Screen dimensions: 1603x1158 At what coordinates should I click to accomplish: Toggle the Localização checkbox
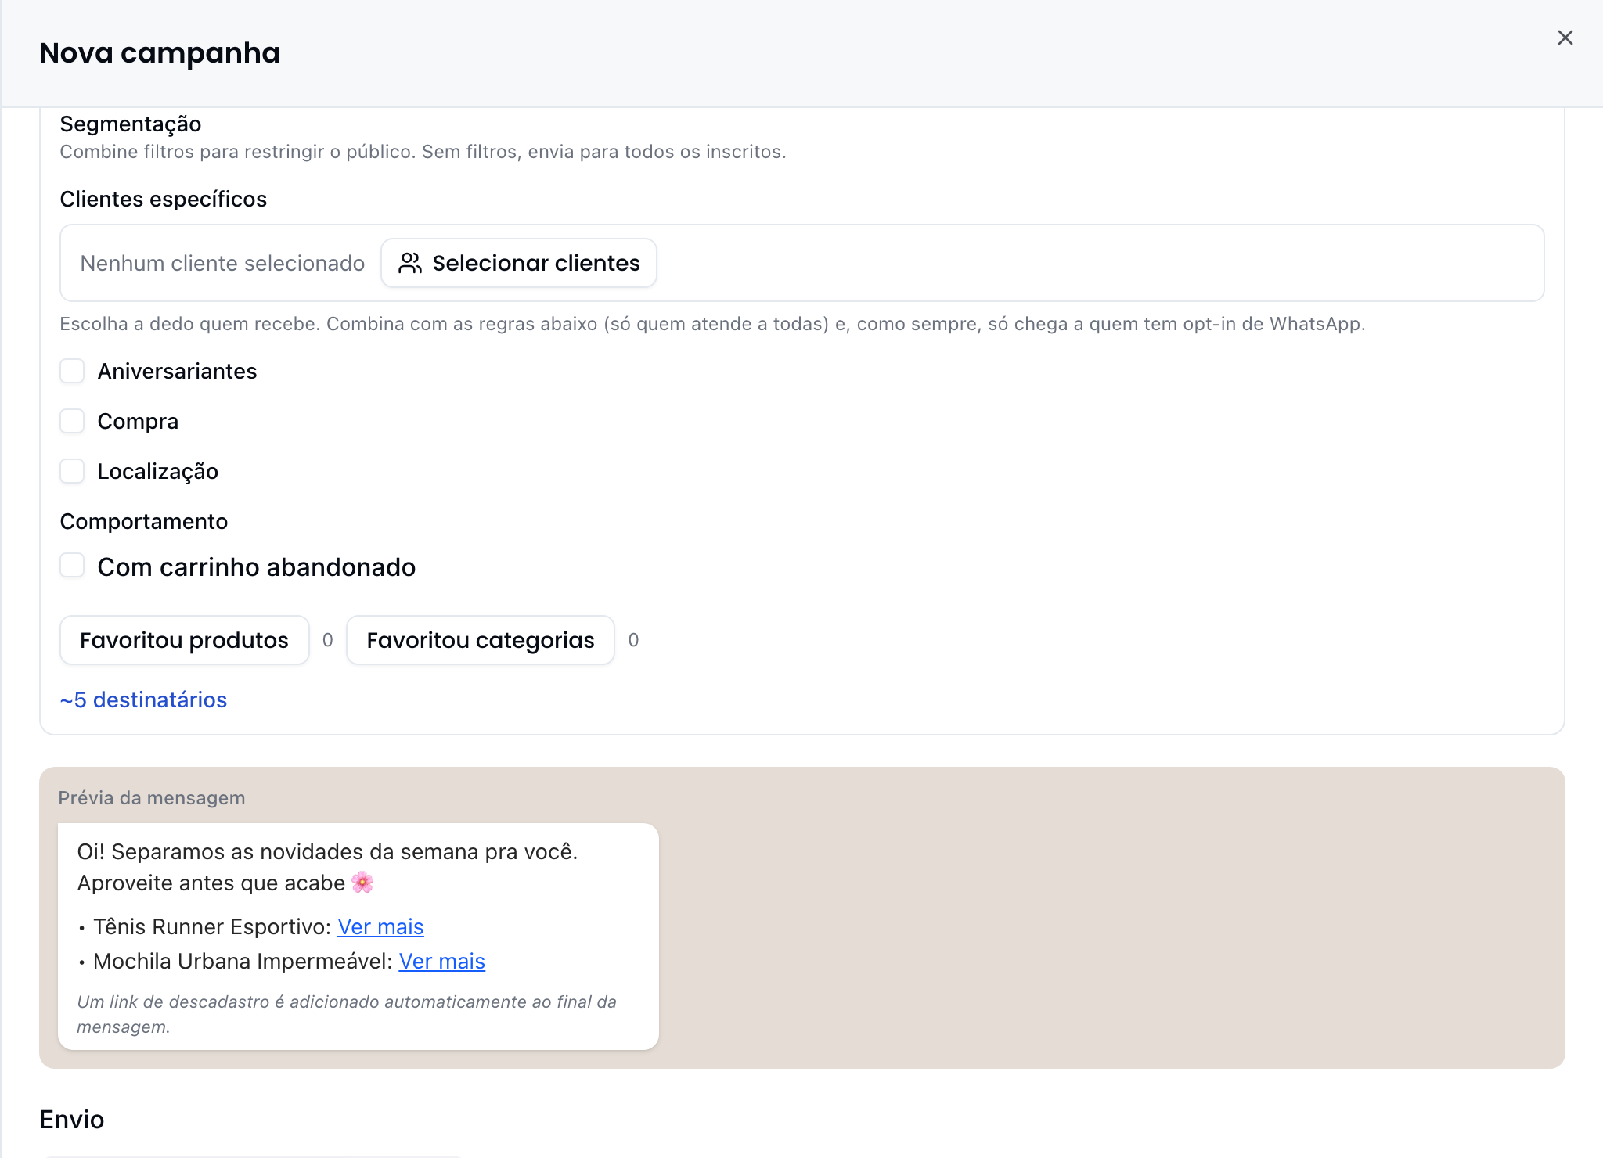click(x=72, y=471)
